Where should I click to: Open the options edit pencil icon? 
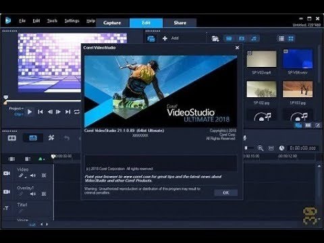[317, 125]
